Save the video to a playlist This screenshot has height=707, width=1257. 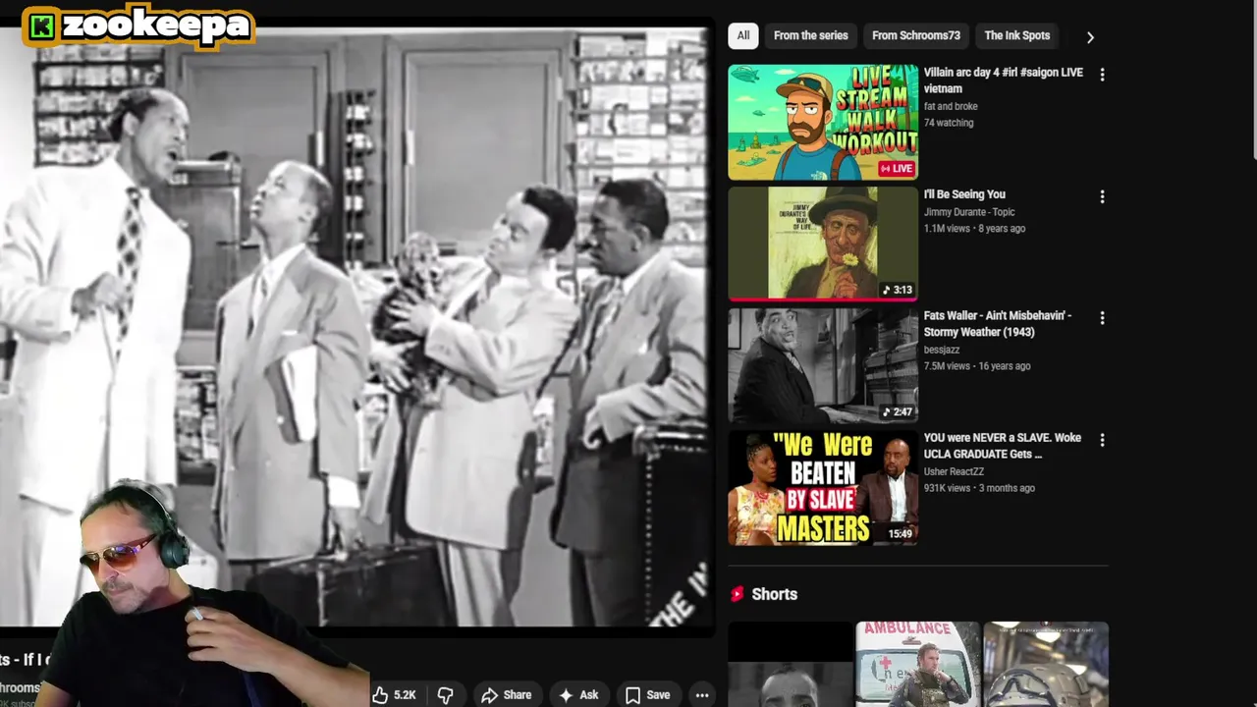(647, 695)
